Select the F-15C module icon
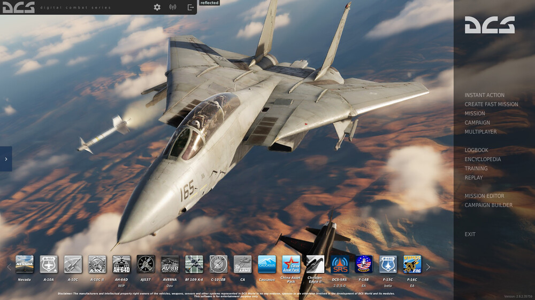Viewport: 535px width, 300px height. click(388, 264)
